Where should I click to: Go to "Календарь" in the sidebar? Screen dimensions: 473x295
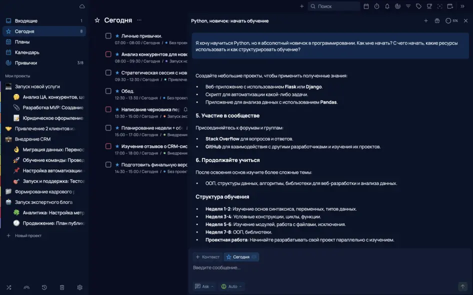(27, 52)
